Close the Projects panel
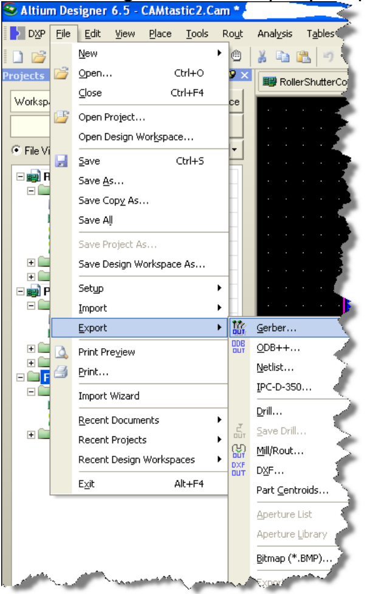 point(244,75)
